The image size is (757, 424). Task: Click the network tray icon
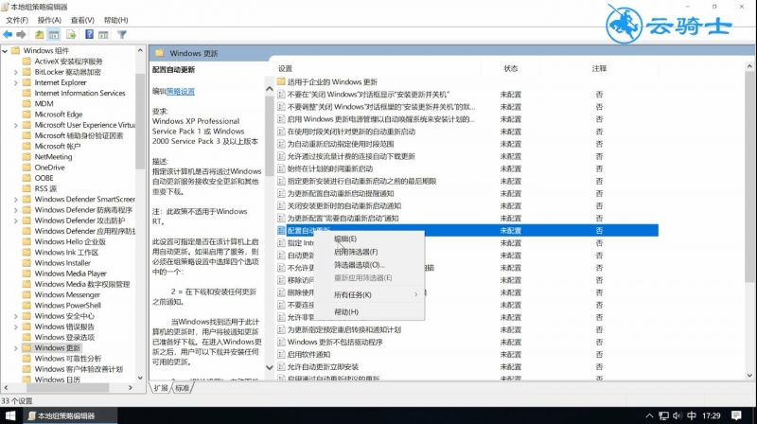[664, 415]
